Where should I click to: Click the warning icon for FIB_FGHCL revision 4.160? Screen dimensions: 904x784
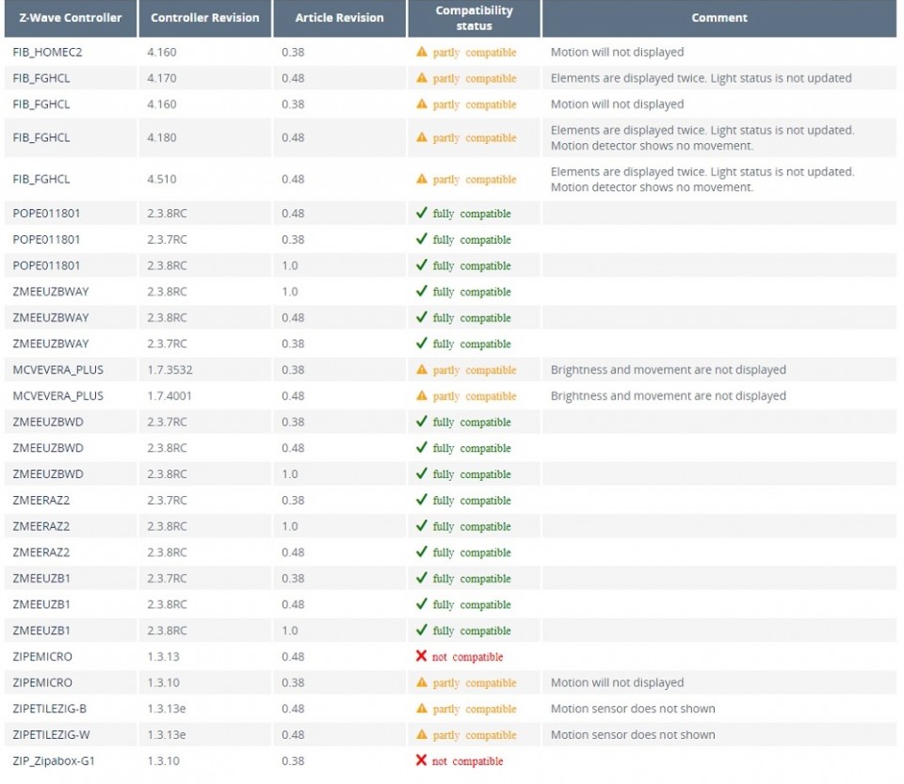coord(422,104)
